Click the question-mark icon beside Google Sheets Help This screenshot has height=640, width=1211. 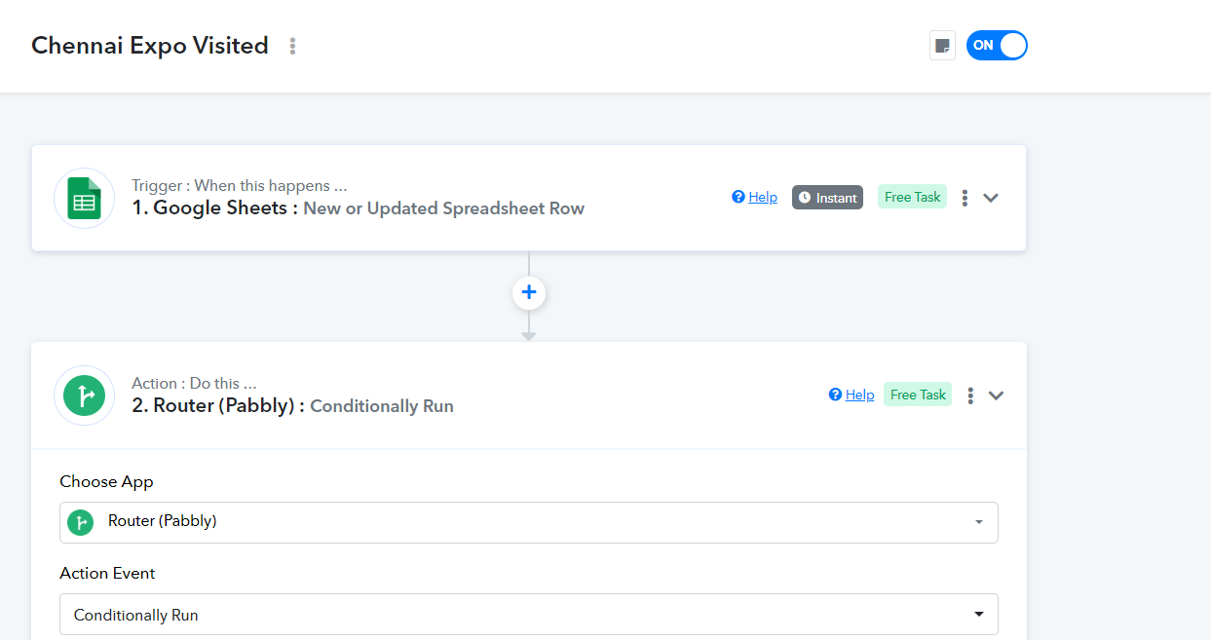pos(738,197)
